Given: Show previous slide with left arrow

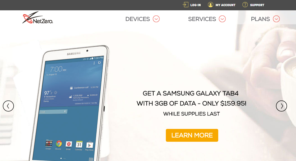Looking at the screenshot, I should pos(8,106).
